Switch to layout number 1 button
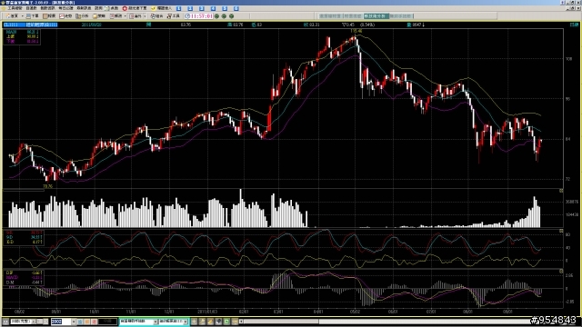This screenshot has height=327, width=582. (x=179, y=8)
